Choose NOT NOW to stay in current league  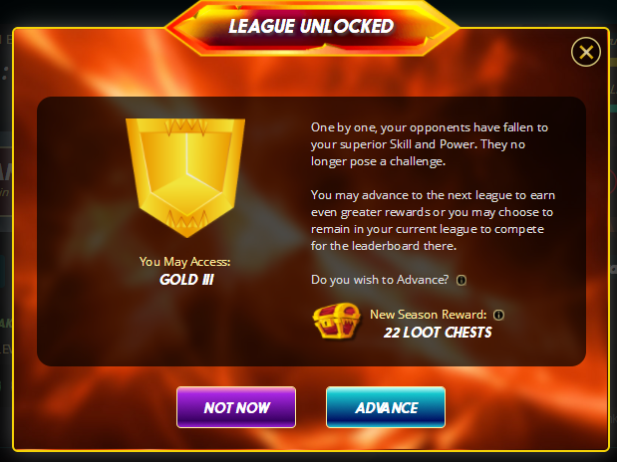[236, 407]
